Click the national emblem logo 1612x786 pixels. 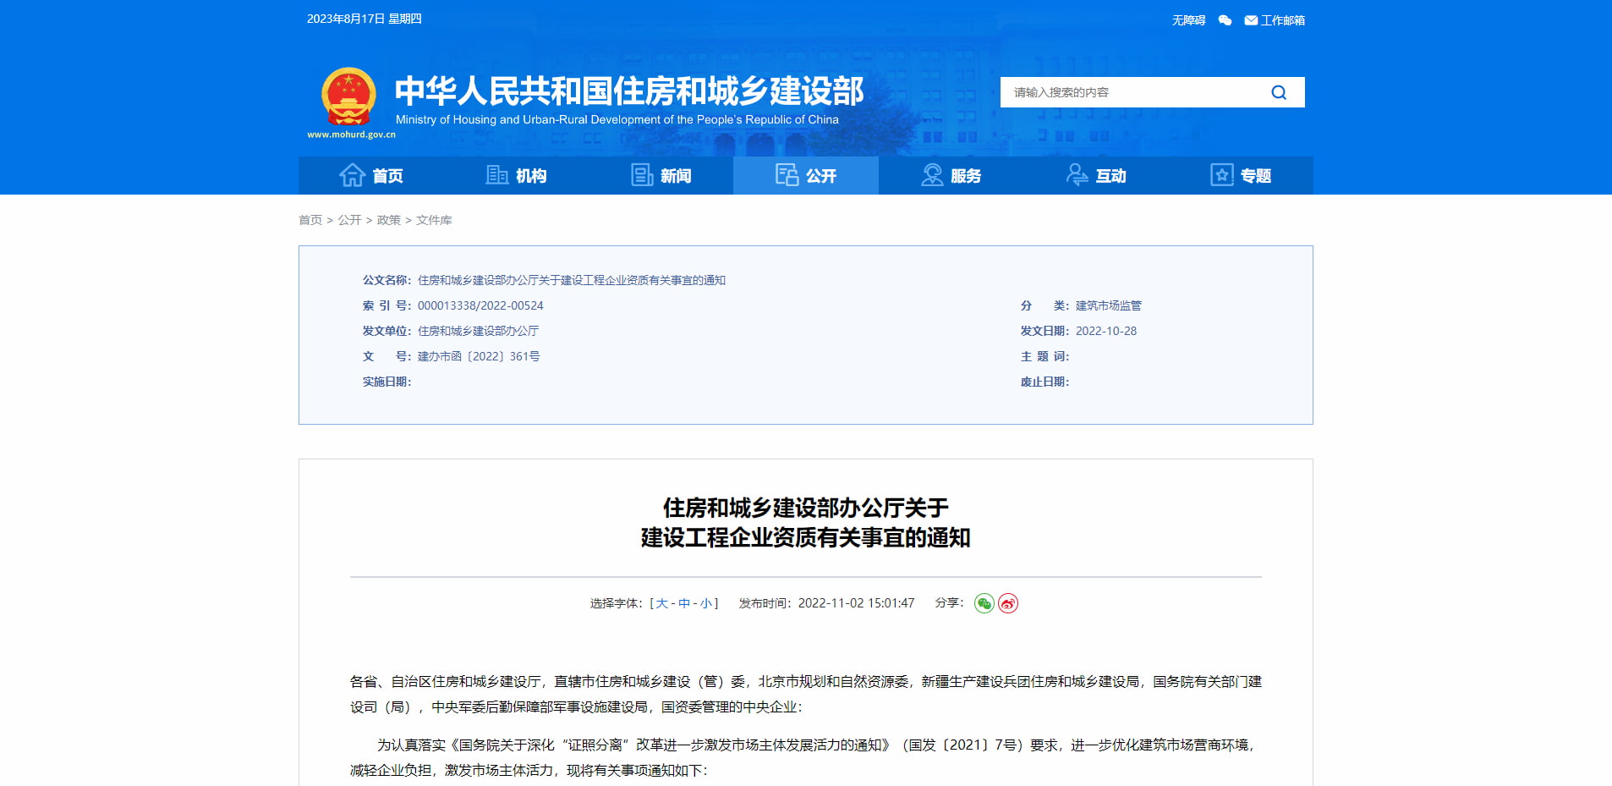pyautogui.click(x=348, y=96)
